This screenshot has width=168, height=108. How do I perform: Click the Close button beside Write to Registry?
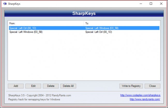click(152, 86)
